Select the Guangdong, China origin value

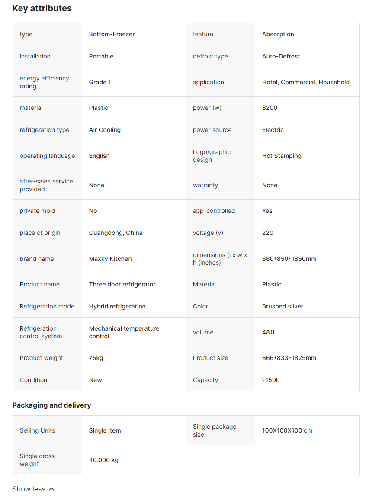pyautogui.click(x=116, y=233)
